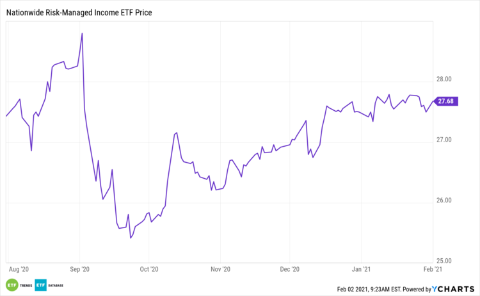Select the 25.00 y-axis label

coord(443,261)
